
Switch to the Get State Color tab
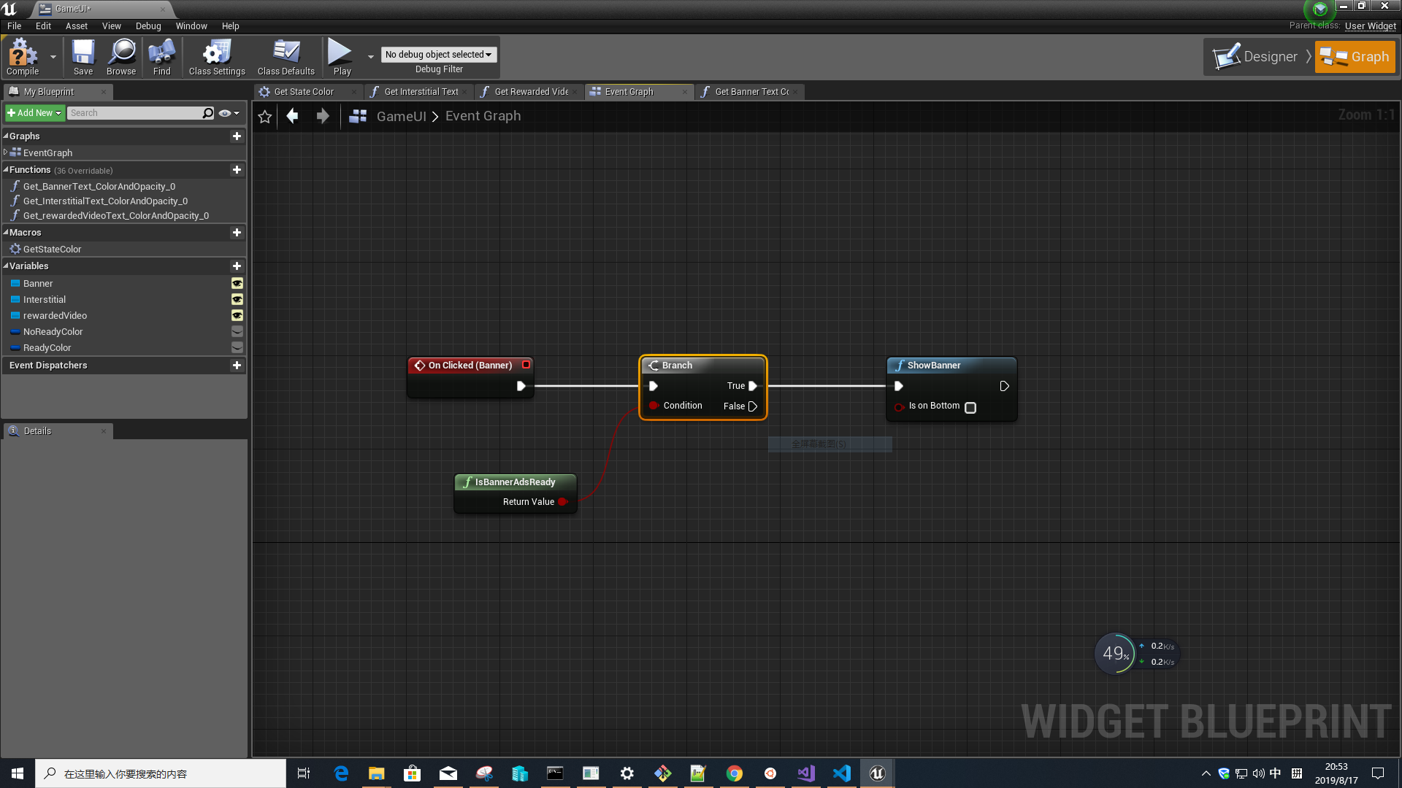point(302,91)
